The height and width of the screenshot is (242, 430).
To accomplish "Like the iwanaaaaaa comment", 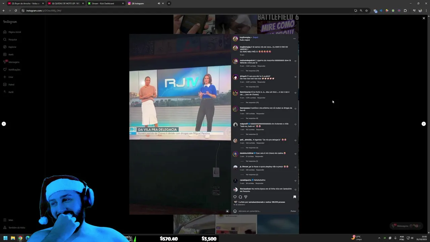I will [295, 109].
